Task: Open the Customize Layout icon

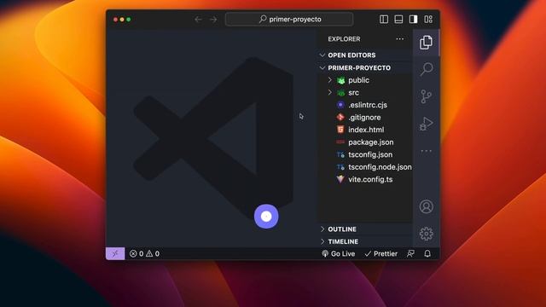Action: [428, 19]
